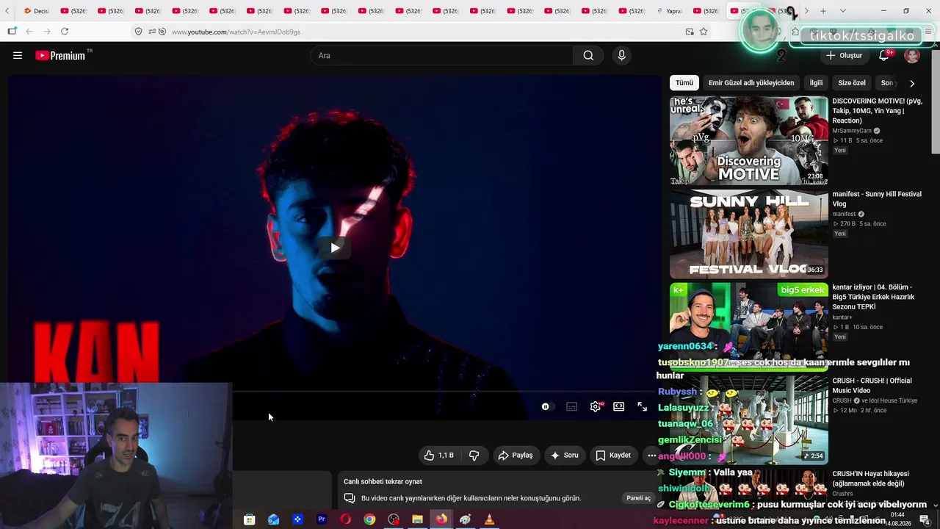Save video with Kaydet
The width and height of the screenshot is (940, 529).
tap(613, 456)
